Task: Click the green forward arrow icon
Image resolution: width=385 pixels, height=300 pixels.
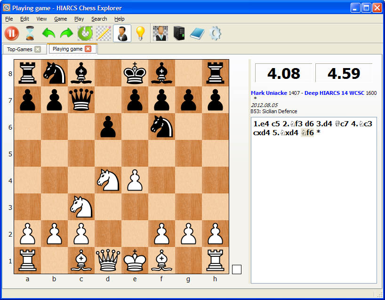Action: click(x=67, y=33)
